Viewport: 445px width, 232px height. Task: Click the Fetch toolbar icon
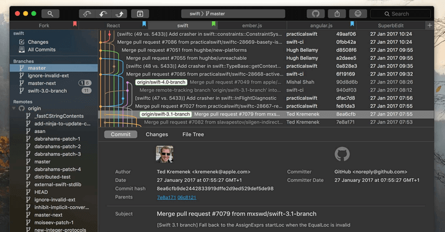click(x=87, y=14)
